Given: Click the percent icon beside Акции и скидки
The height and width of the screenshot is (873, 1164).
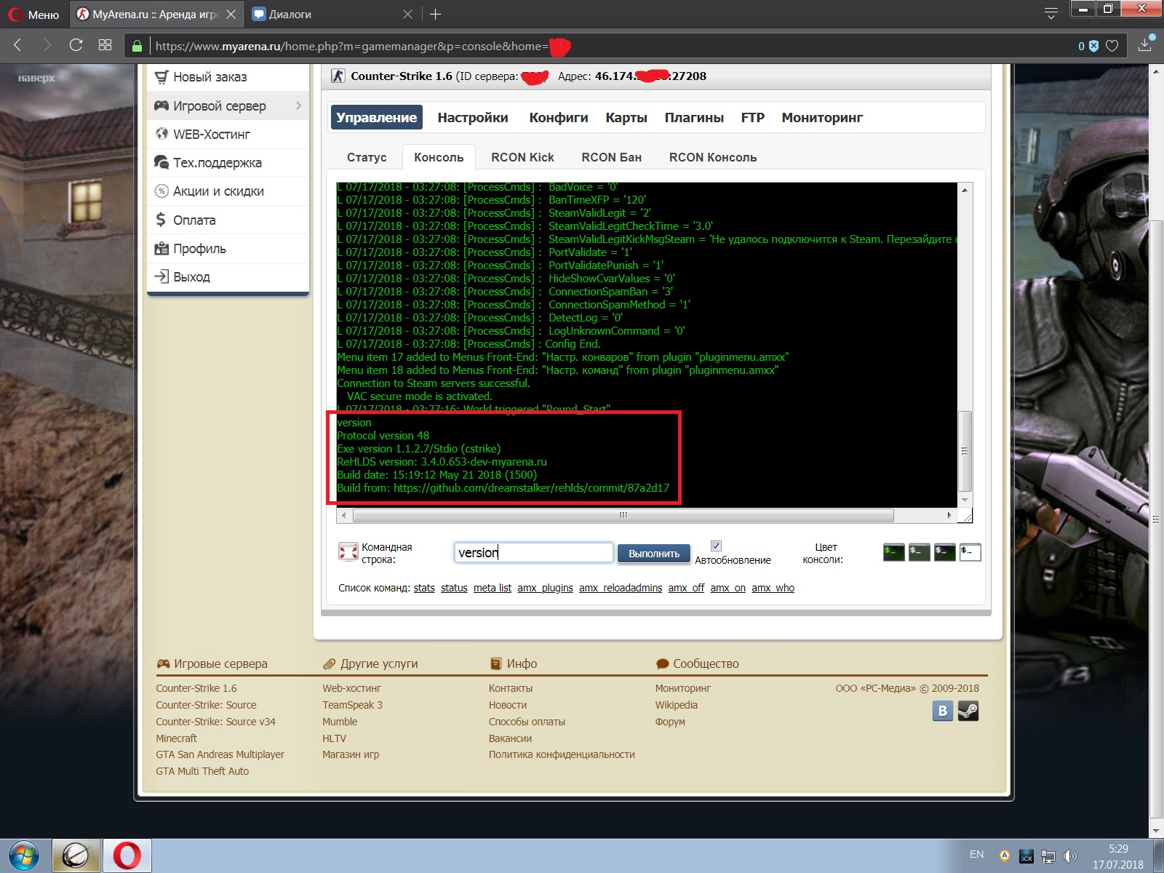Looking at the screenshot, I should pyautogui.click(x=161, y=191).
